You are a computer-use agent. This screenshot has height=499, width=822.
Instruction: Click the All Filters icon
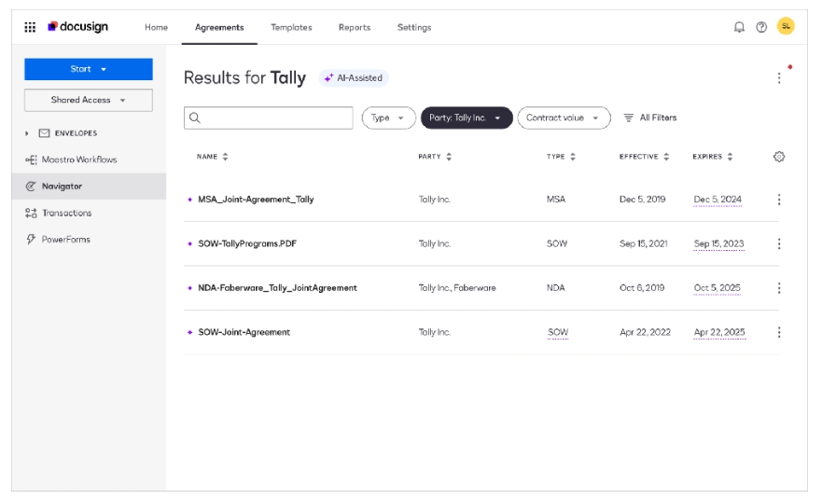pos(629,118)
